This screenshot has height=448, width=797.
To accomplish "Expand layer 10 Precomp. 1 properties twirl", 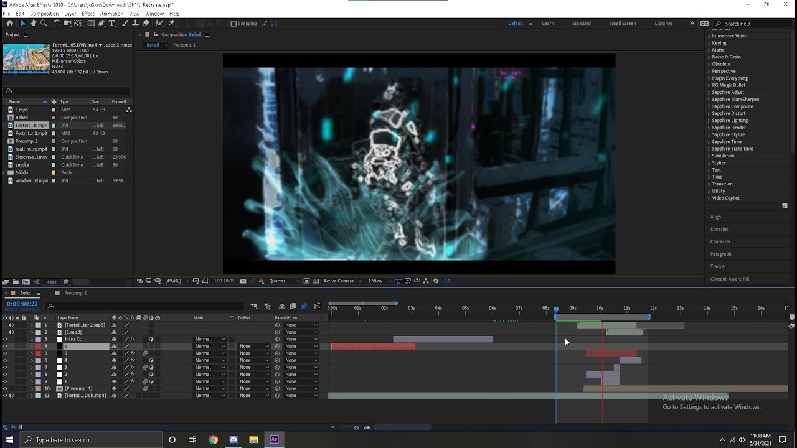I will [x=32, y=388].
